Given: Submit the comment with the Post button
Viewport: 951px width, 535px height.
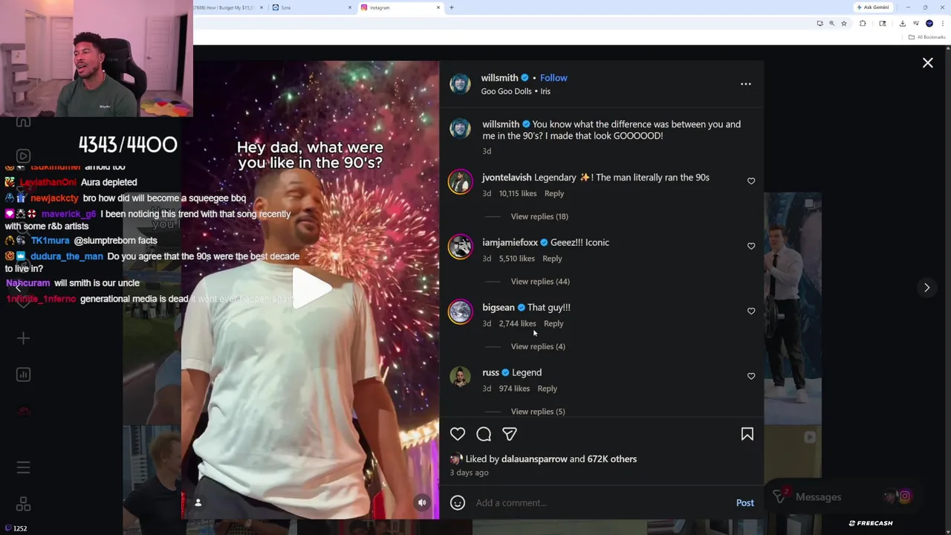Looking at the screenshot, I should click(744, 503).
